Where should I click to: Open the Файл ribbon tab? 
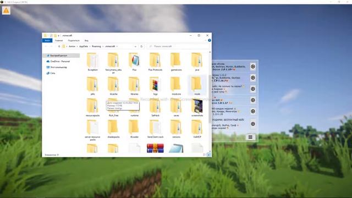tap(47, 40)
